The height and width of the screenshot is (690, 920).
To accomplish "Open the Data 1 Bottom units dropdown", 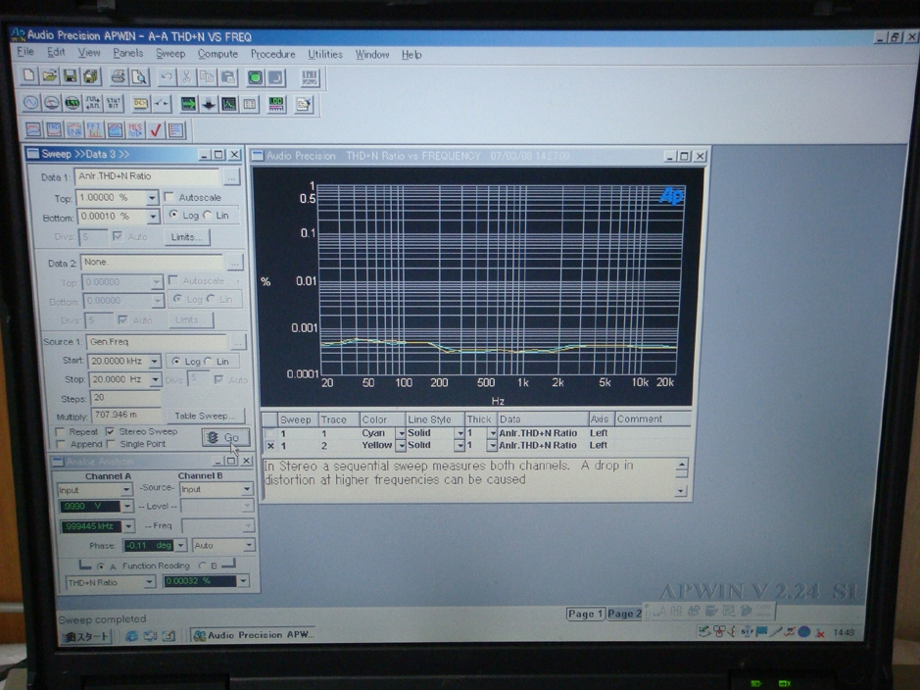I will click(153, 217).
